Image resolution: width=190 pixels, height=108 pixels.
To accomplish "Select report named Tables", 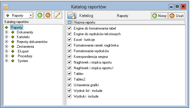I will click(x=79, y=74).
